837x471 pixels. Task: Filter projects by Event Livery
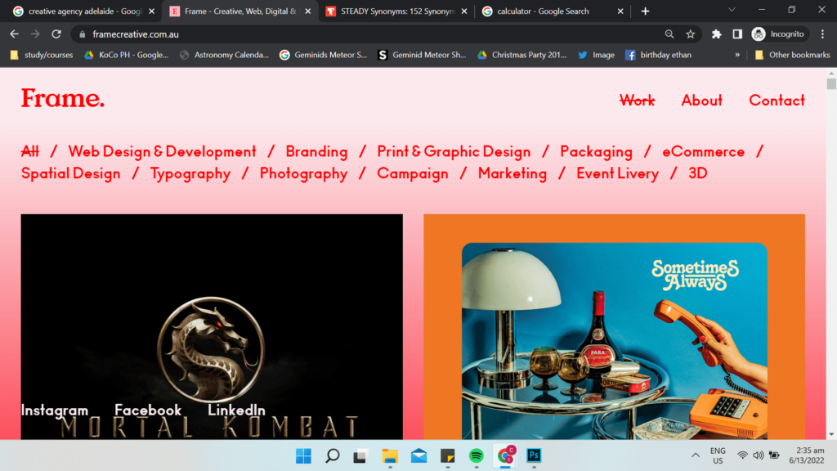[x=618, y=173]
